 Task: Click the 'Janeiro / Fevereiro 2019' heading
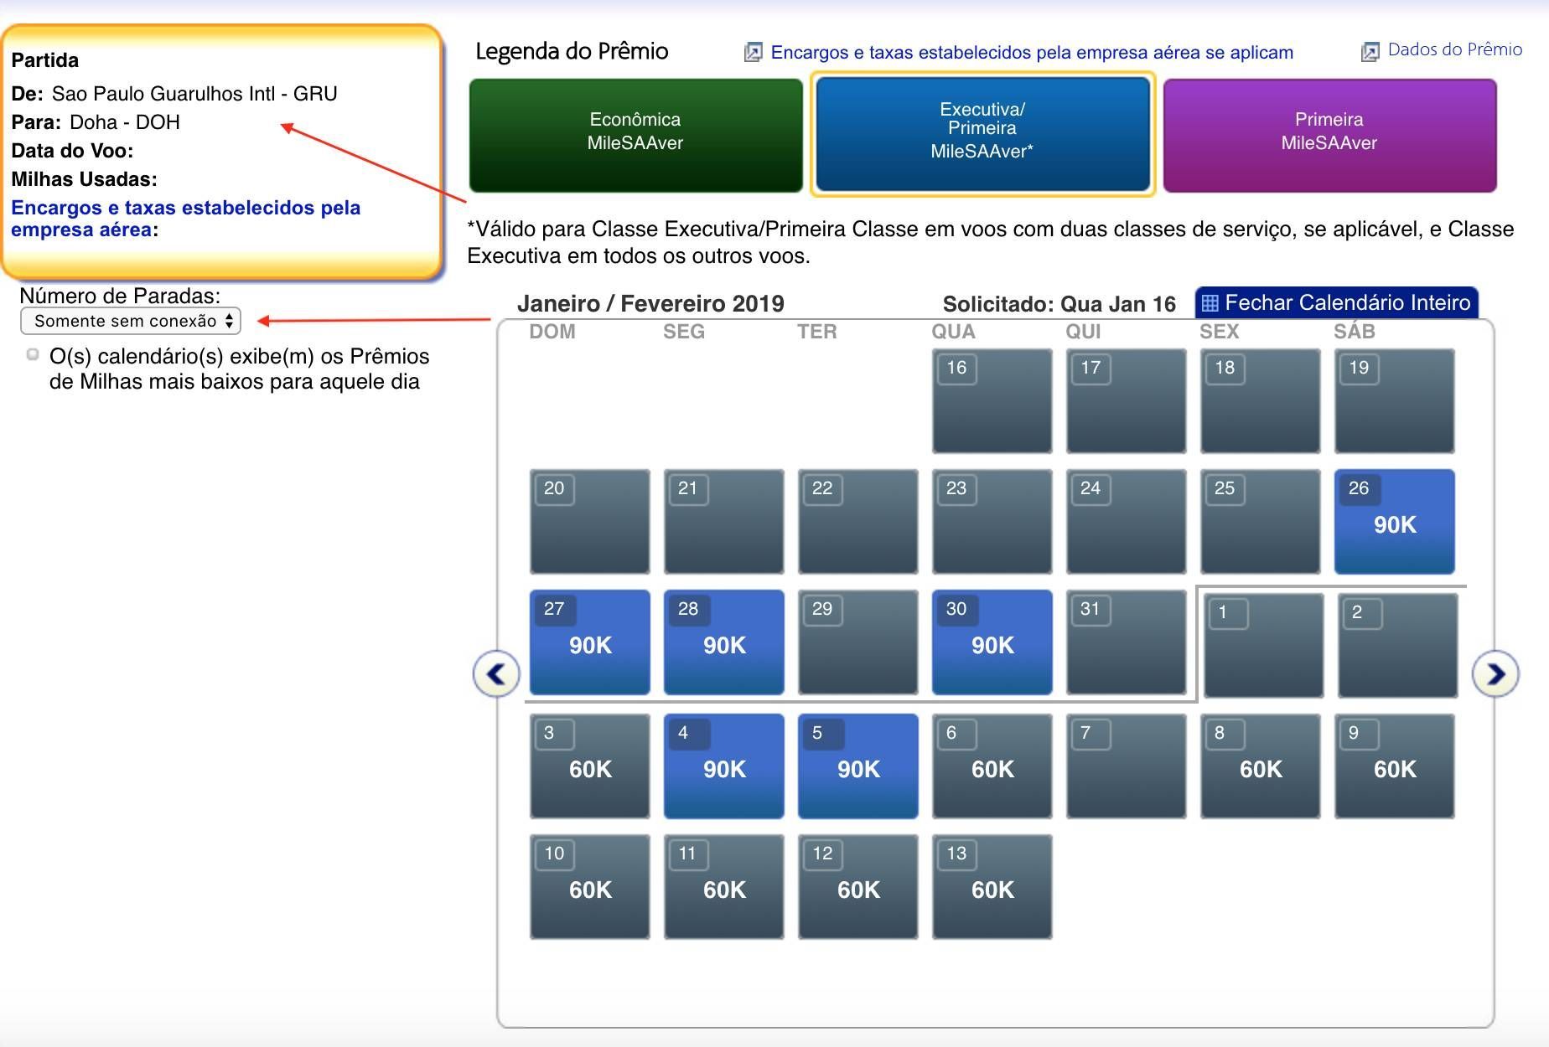click(650, 303)
